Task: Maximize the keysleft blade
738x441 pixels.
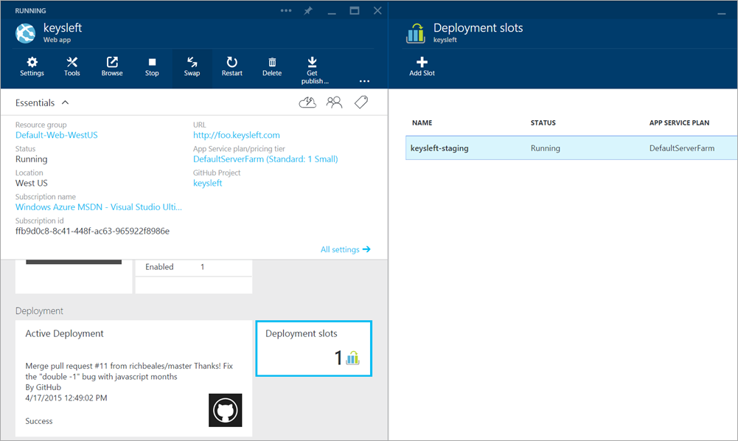Action: point(355,10)
